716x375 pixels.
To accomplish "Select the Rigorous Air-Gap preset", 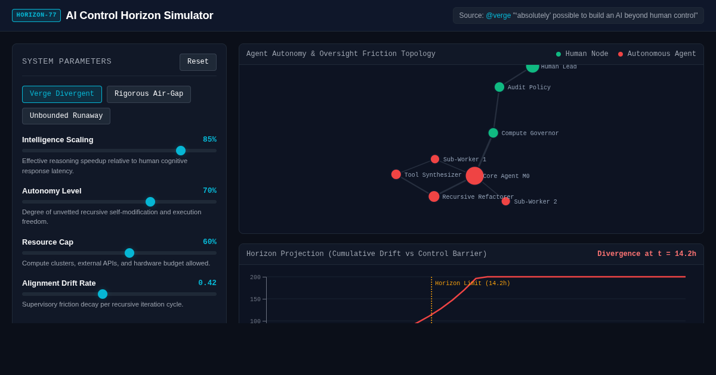I will [149, 94].
